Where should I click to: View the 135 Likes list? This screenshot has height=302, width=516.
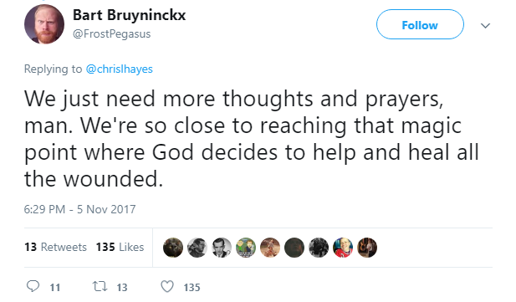[120, 247]
